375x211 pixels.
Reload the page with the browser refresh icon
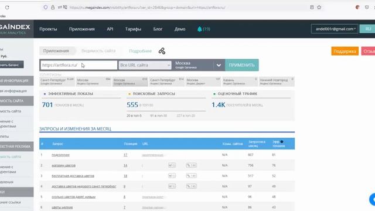(x=7, y=8)
